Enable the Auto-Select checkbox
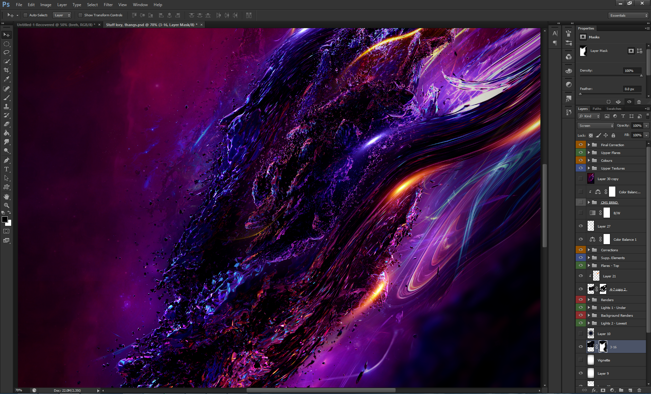651x394 pixels. [25, 15]
